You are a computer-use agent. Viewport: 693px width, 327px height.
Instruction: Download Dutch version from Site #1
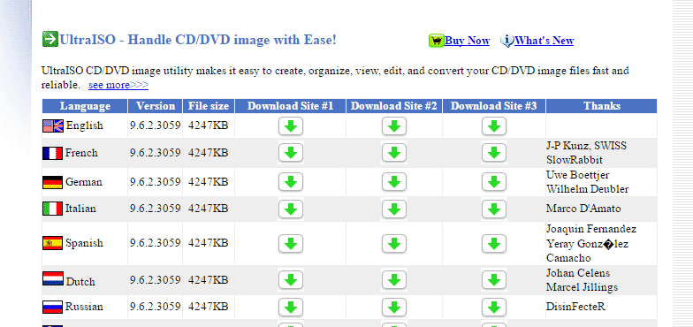[x=290, y=280]
